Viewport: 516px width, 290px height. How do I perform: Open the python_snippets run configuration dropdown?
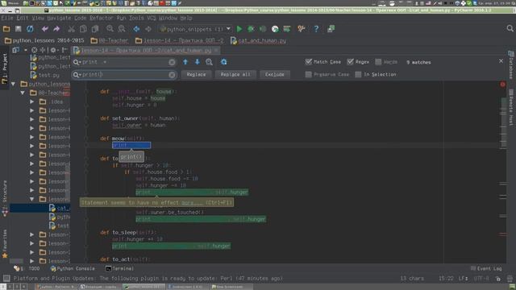[228, 29]
